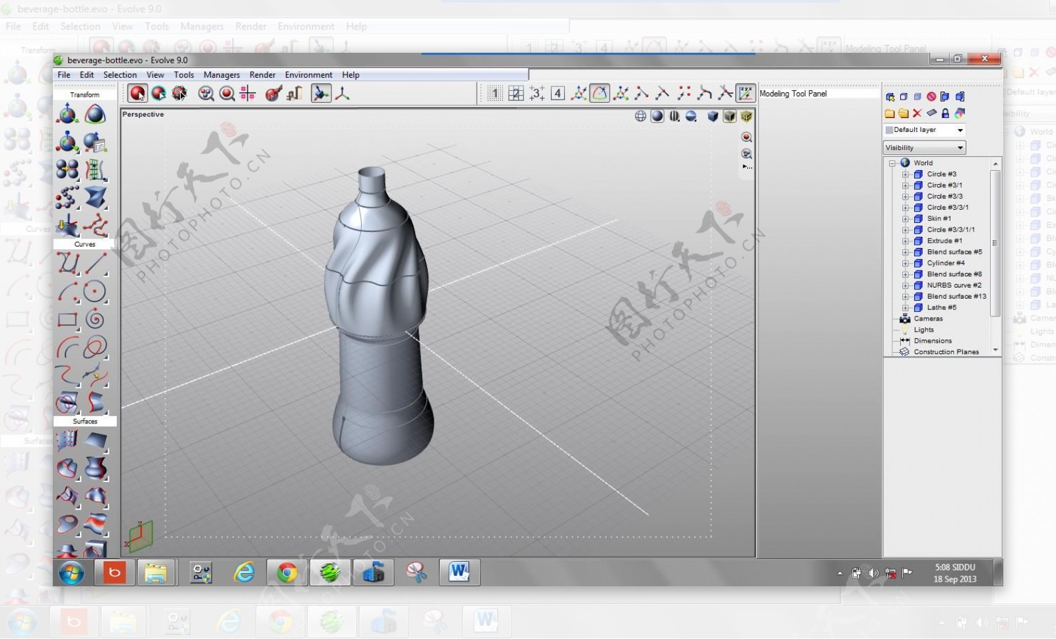
Task: Switch to single view layout 1
Action: (x=495, y=94)
